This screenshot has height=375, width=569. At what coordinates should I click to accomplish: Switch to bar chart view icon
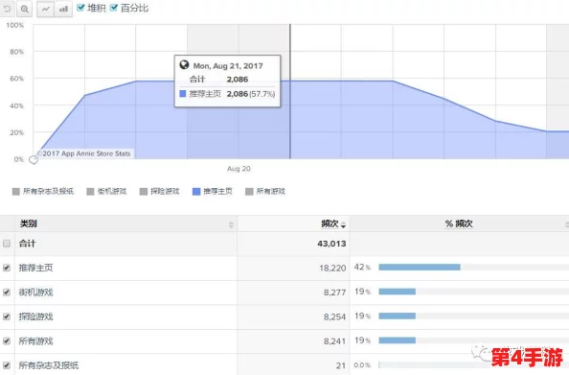pos(63,9)
